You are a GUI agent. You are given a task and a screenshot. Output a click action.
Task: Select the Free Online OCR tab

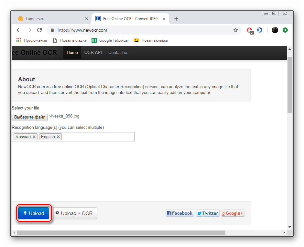pyautogui.click(x=130, y=19)
